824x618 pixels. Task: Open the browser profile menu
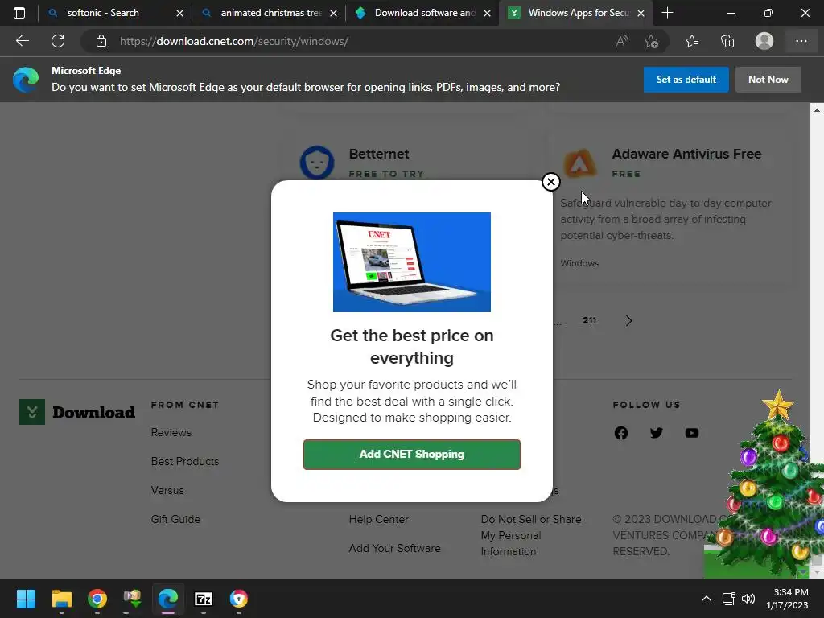click(764, 41)
